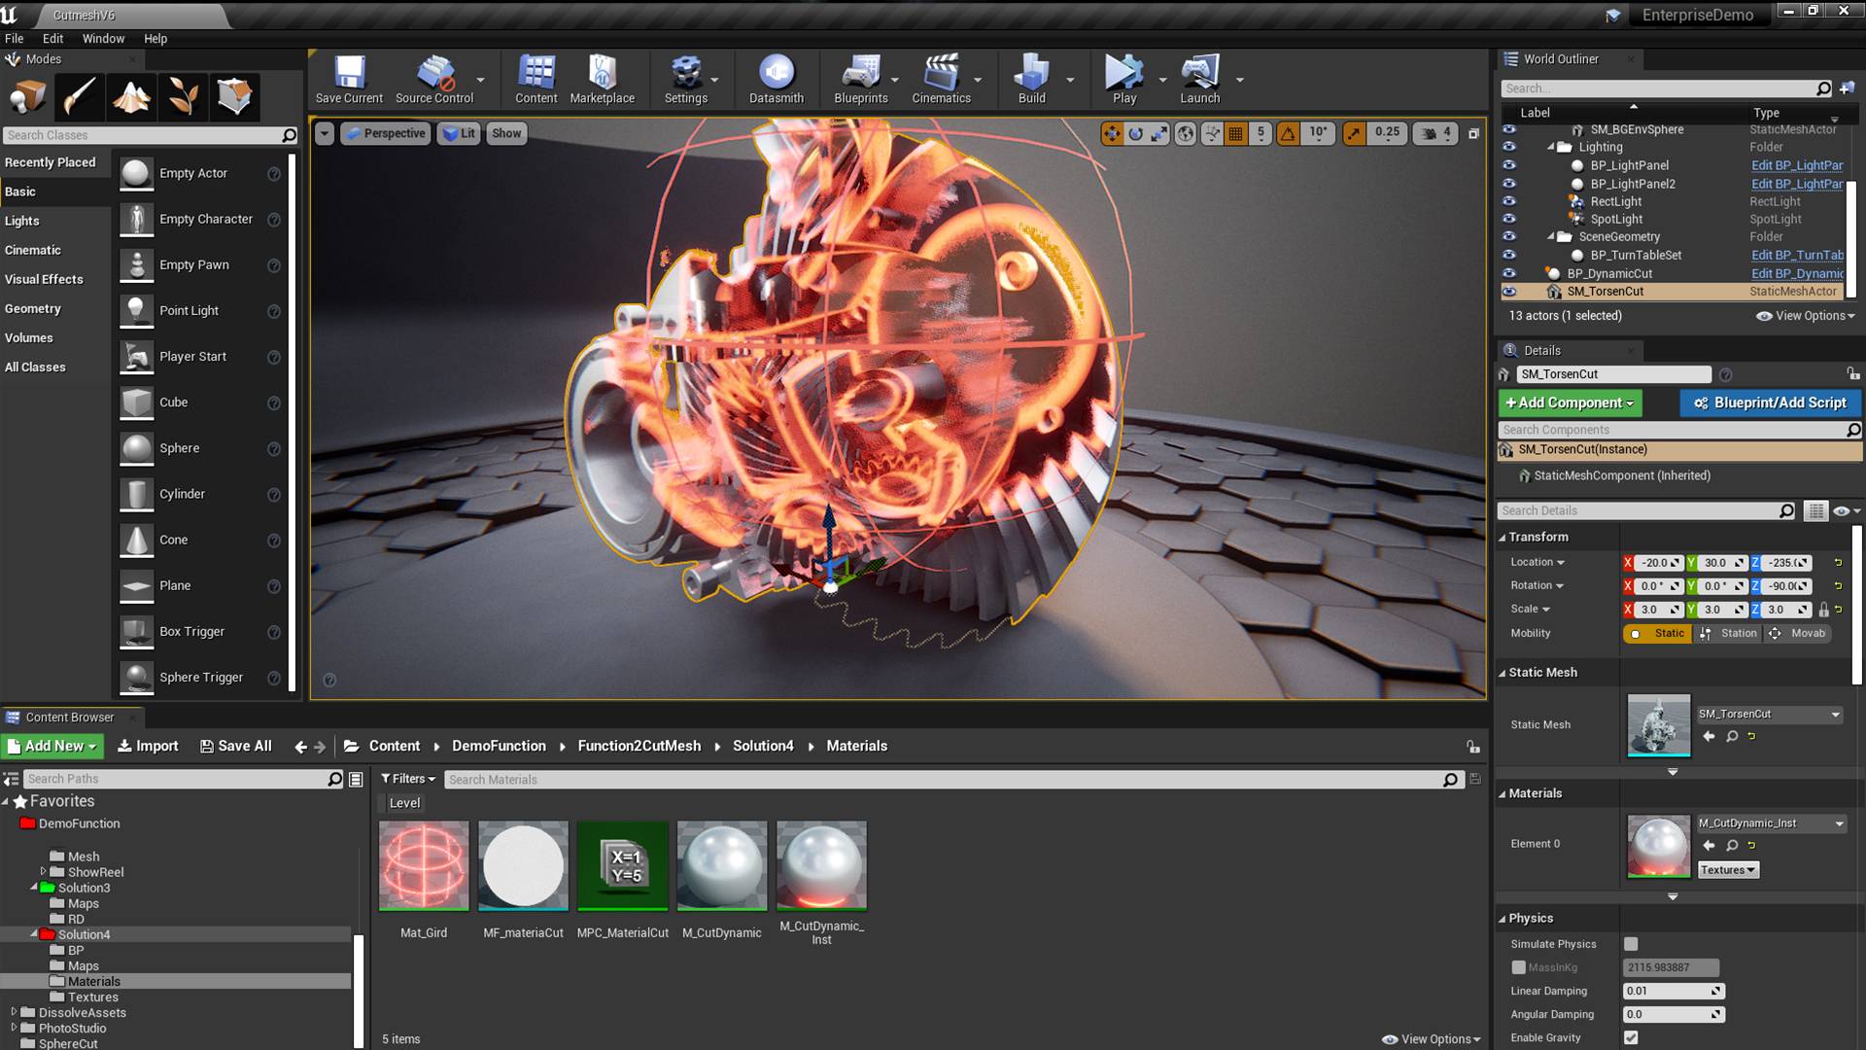Click Add New button
The height and width of the screenshot is (1050, 1866).
pos(53,746)
